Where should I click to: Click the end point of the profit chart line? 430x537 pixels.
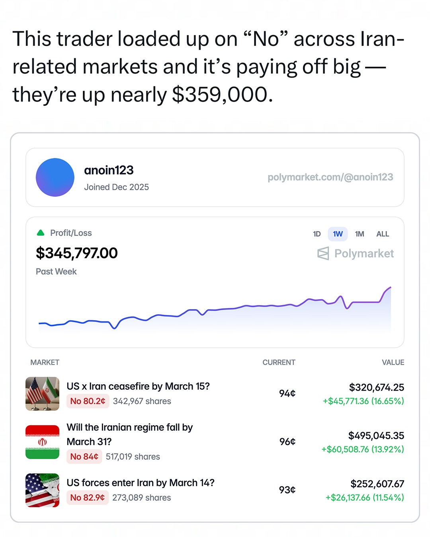(x=391, y=287)
